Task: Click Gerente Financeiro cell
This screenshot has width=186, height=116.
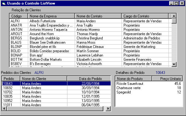Action: 137,60
